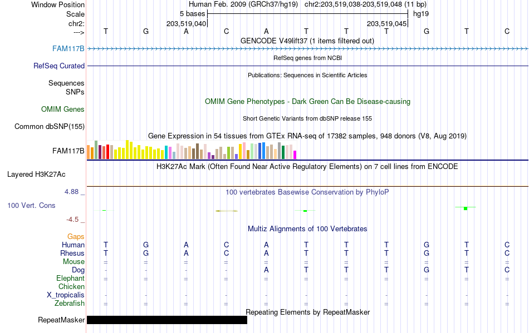
Task: Click the C base in the Dog row
Action: [507, 270]
